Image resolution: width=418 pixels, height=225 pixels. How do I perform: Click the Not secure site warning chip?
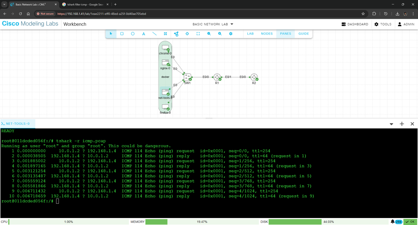45,14
